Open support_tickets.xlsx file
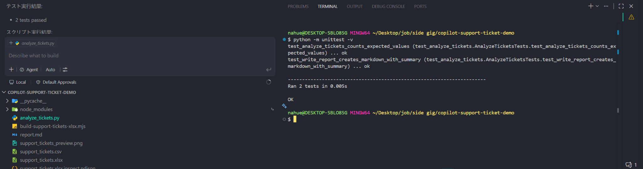643x169 pixels. pos(41,160)
